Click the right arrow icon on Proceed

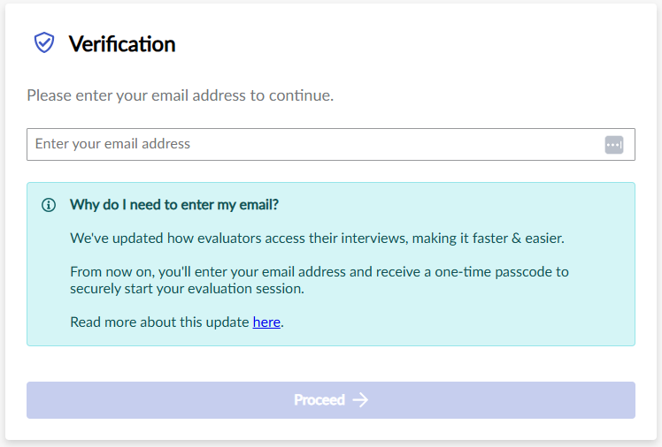point(360,400)
